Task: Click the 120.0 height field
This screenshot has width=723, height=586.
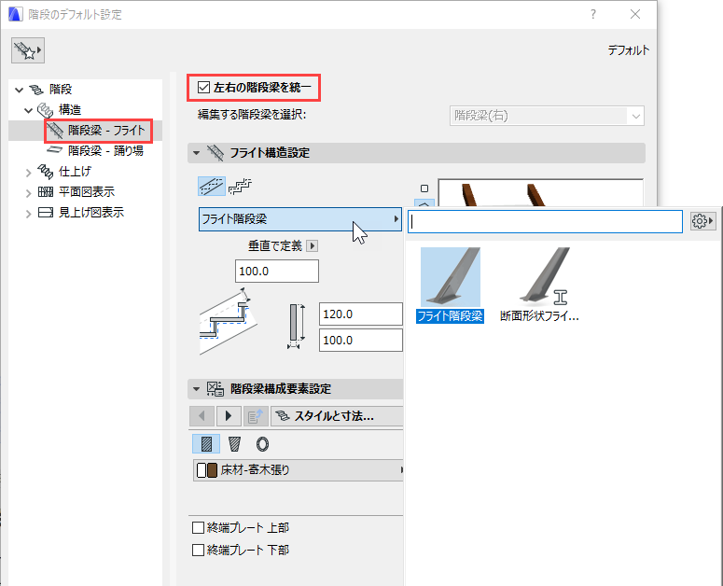Action: tap(361, 314)
